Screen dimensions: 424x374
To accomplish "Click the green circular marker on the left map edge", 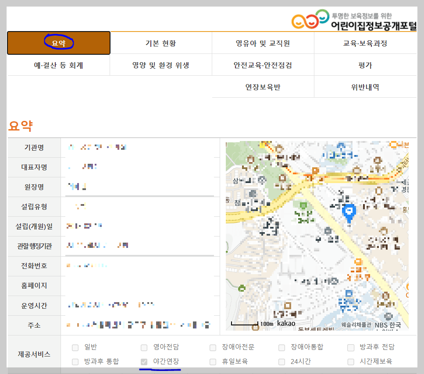I will click(241, 288).
